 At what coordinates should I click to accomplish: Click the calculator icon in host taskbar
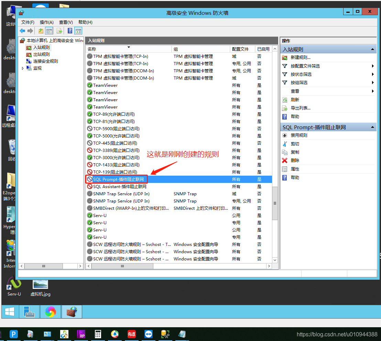98,334
